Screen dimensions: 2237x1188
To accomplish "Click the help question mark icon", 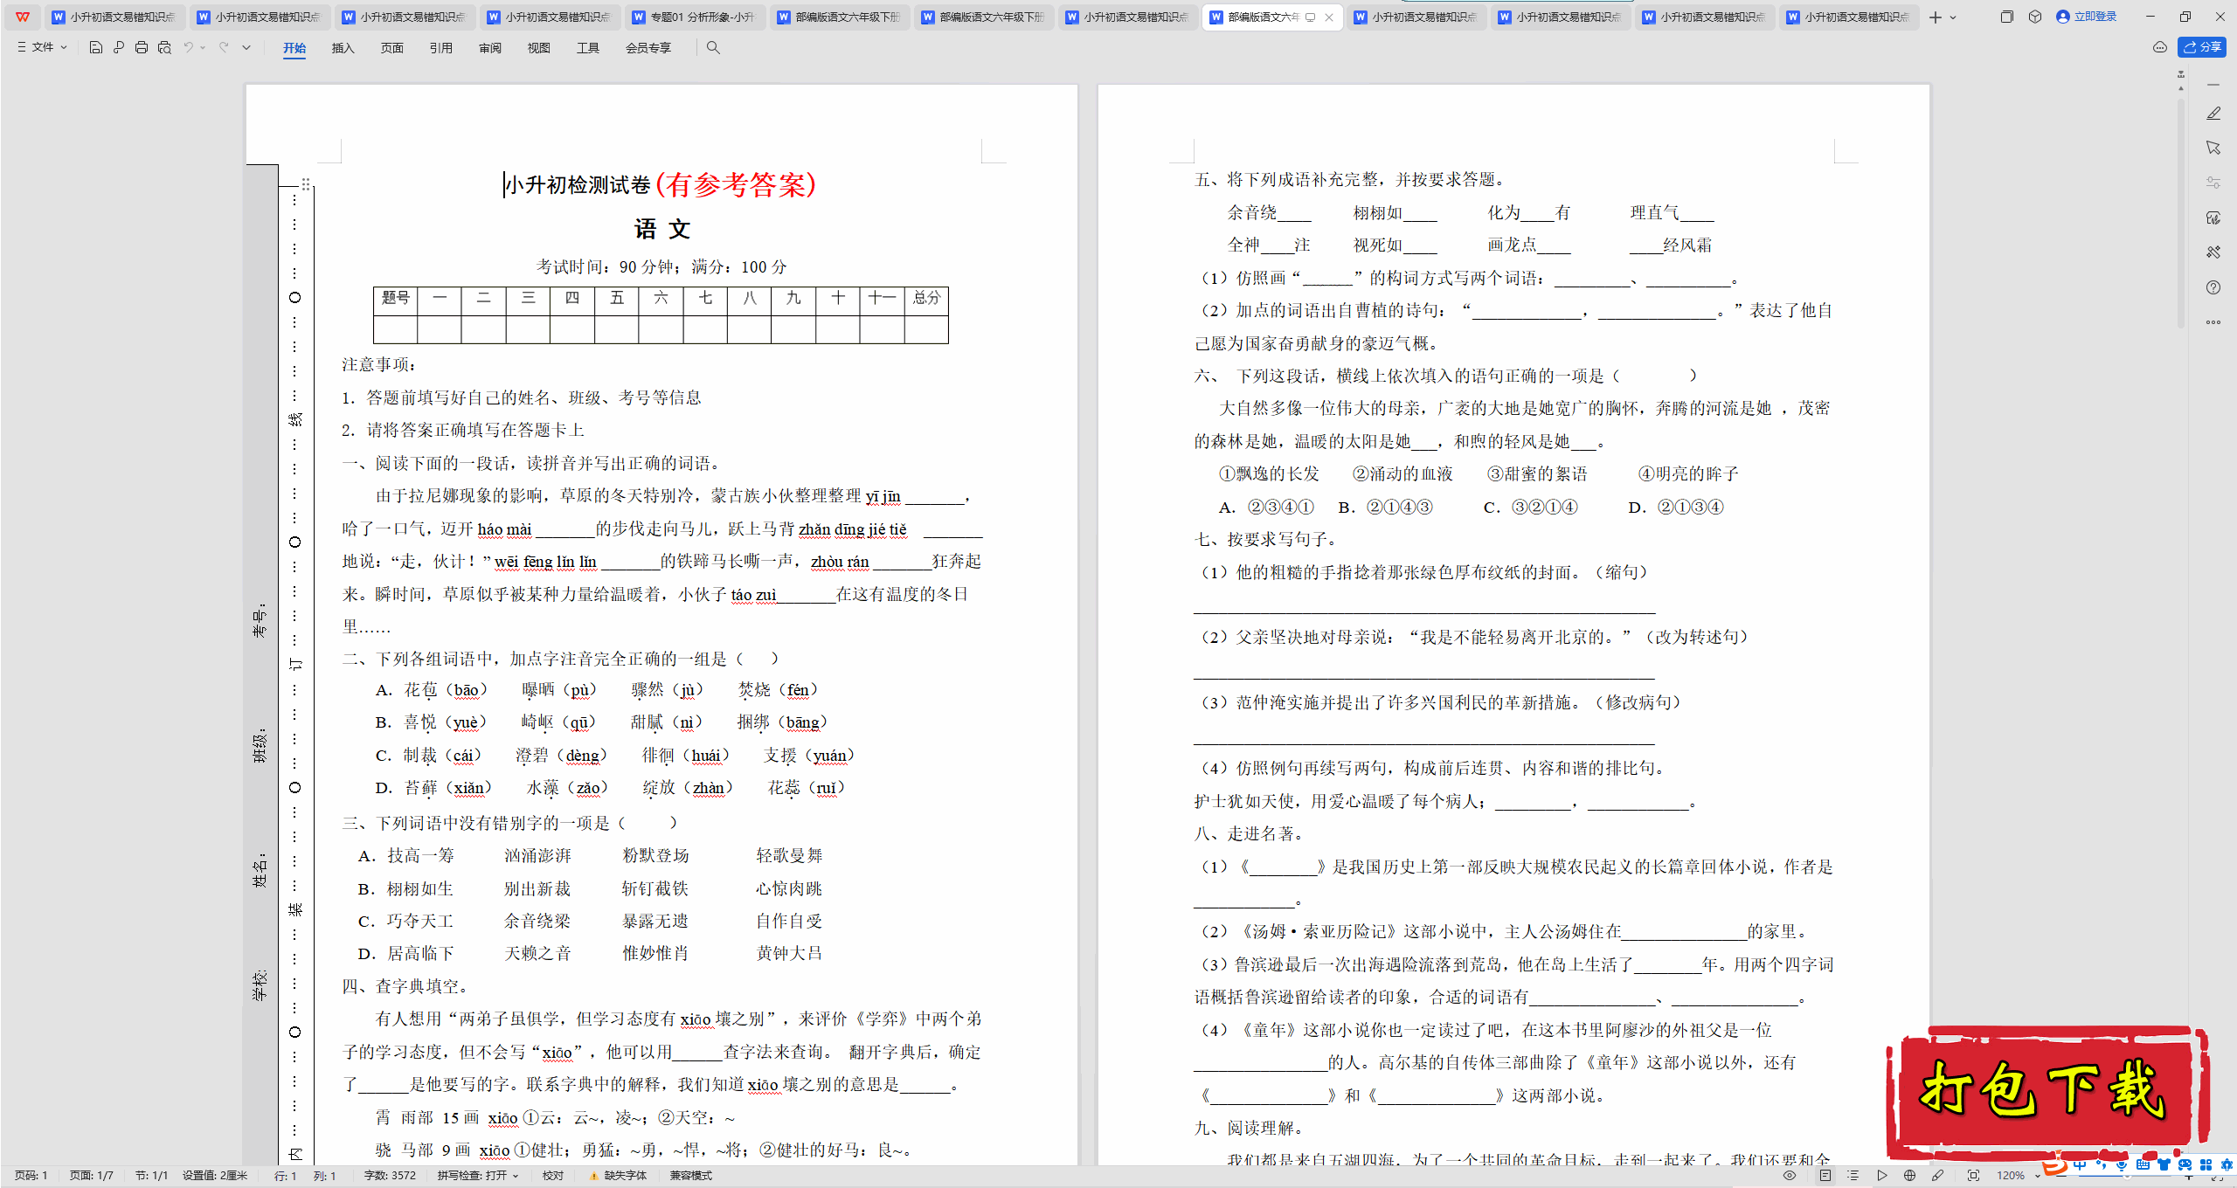I will (x=2213, y=287).
